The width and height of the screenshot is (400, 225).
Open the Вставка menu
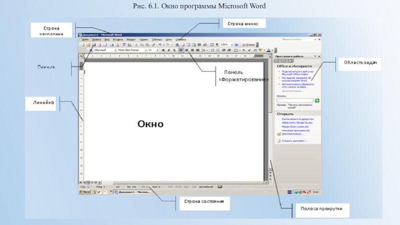coord(118,39)
